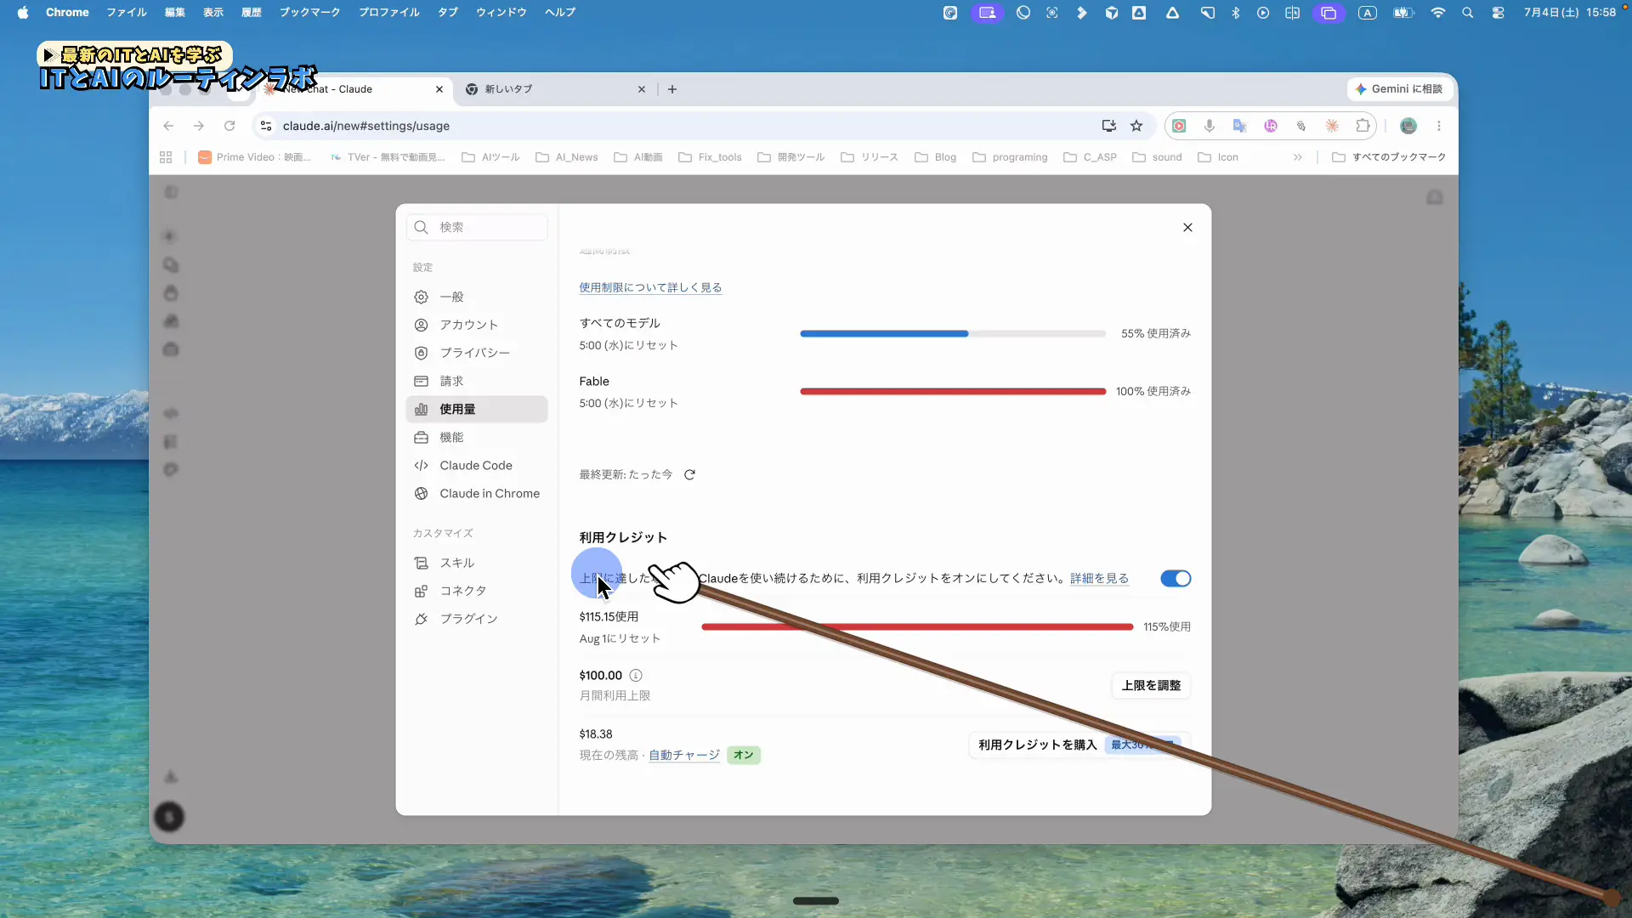Toggle the 利用クレジット switch off
The width and height of the screenshot is (1632, 918).
1176,578
